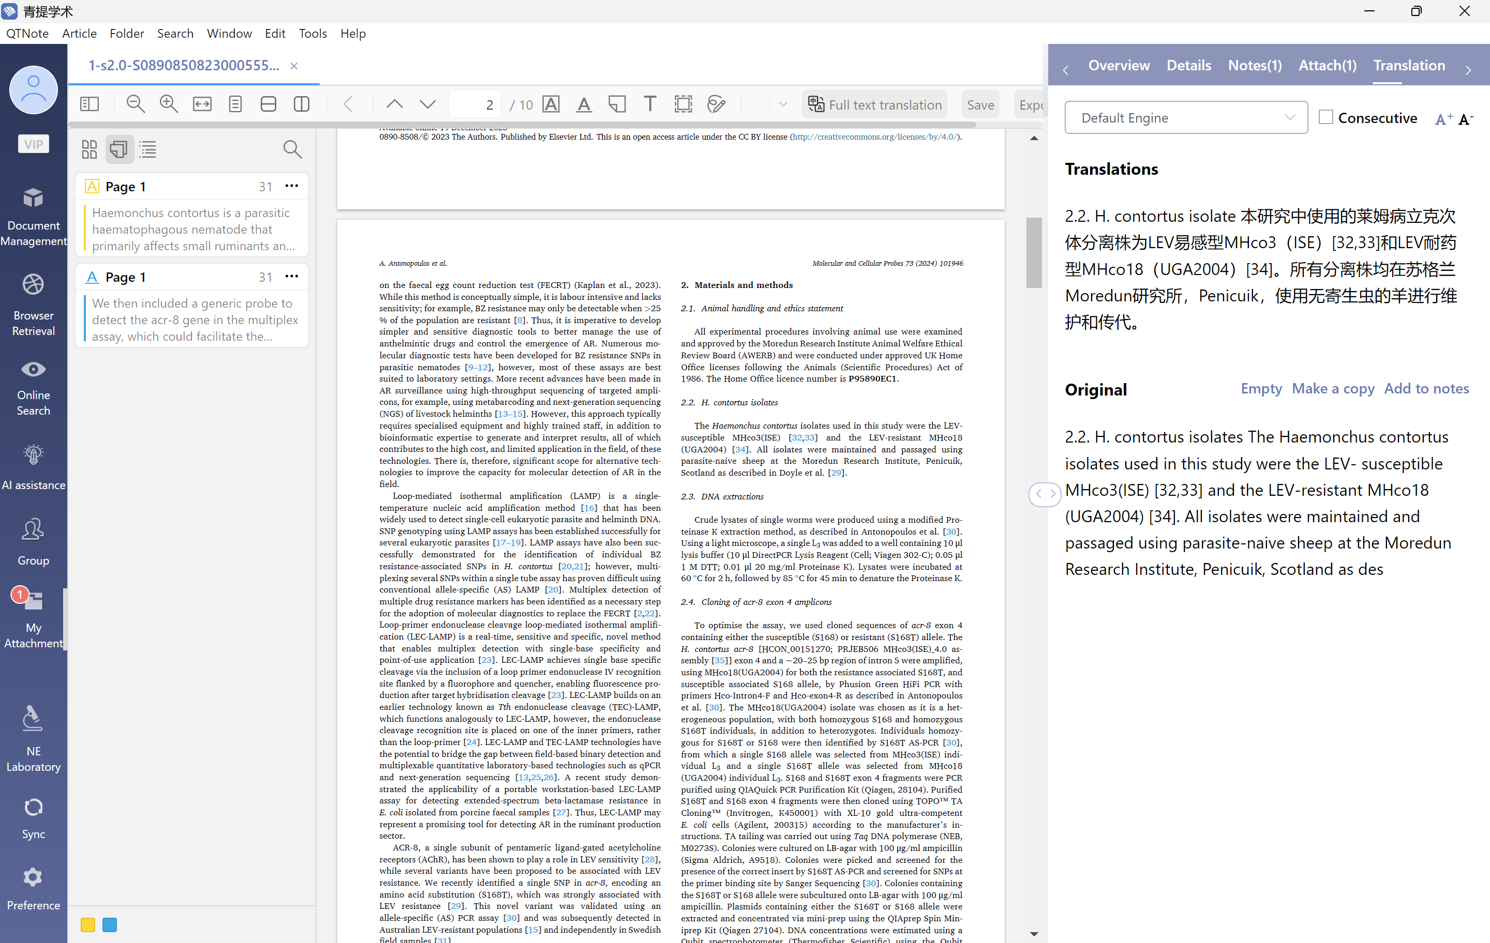Click the Save button
Screen dimensions: 1490x943
980,104
